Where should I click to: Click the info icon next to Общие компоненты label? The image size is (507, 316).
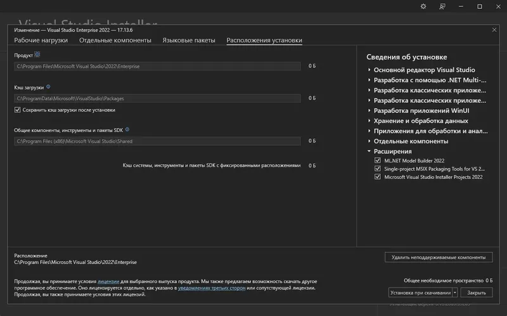[x=127, y=129]
